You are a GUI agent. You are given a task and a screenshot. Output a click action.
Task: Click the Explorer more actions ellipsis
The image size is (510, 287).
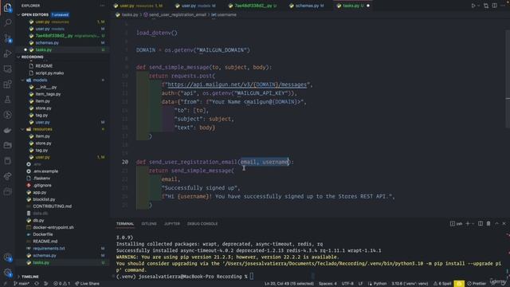pos(103,6)
